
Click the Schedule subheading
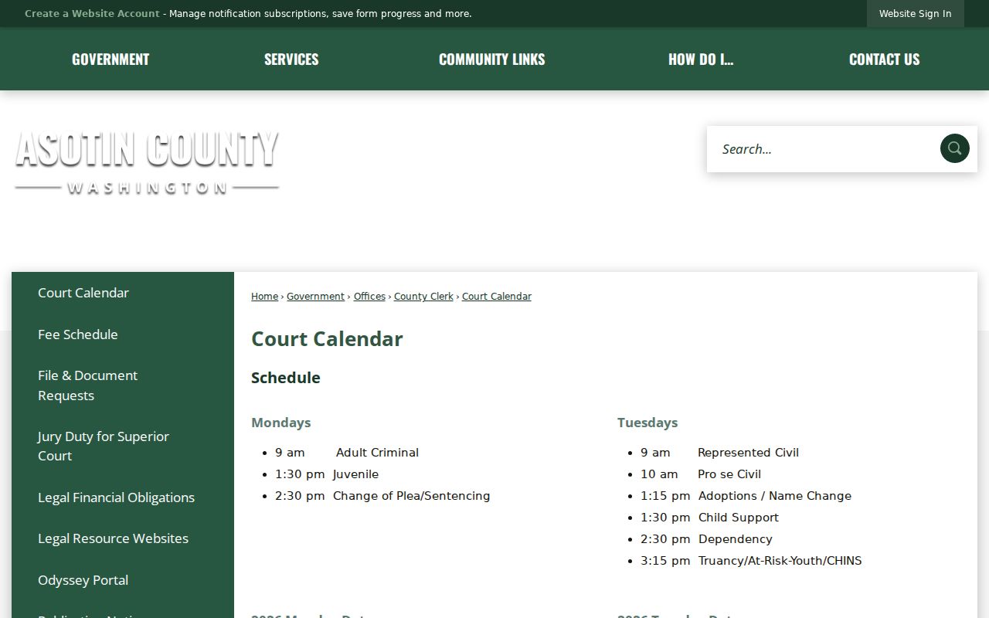(286, 378)
